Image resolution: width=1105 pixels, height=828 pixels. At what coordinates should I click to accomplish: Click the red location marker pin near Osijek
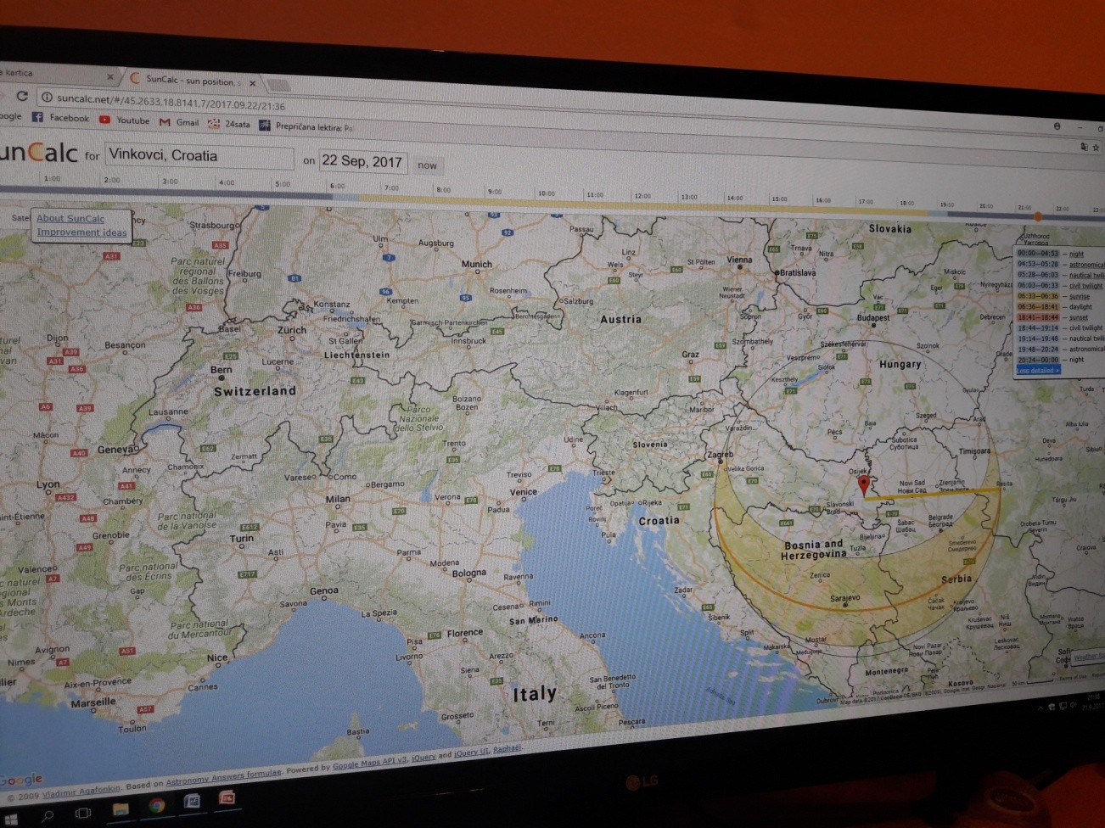pyautogui.click(x=864, y=486)
